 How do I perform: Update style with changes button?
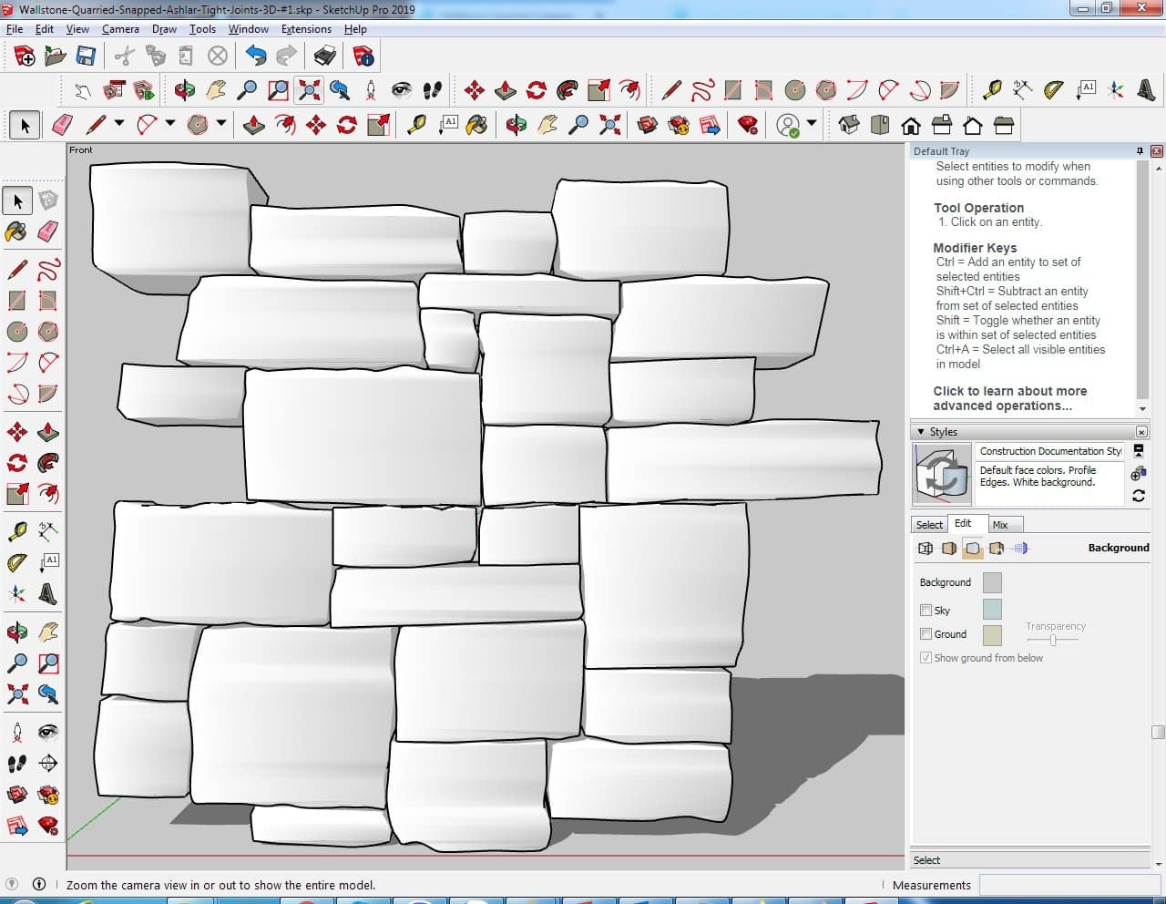click(x=1139, y=496)
